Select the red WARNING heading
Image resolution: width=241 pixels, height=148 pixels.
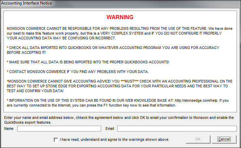point(120,17)
